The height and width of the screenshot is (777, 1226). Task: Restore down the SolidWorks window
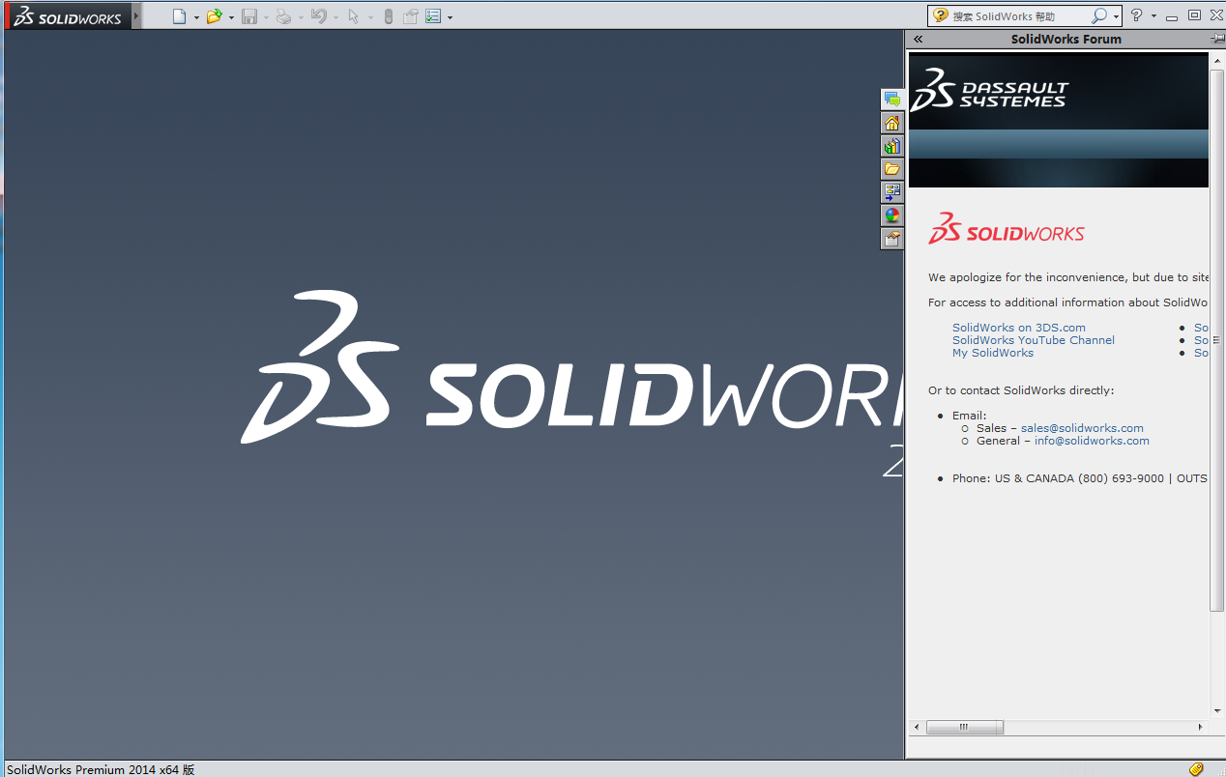[x=1194, y=15]
